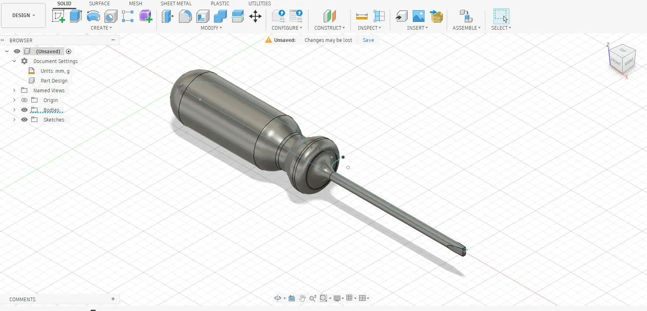Open the INSERT dropdown menu

[x=418, y=28]
